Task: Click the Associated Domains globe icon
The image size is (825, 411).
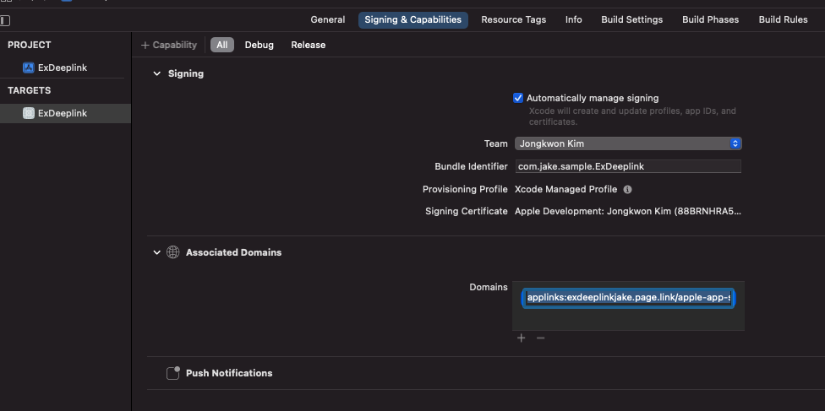Action: (172, 252)
